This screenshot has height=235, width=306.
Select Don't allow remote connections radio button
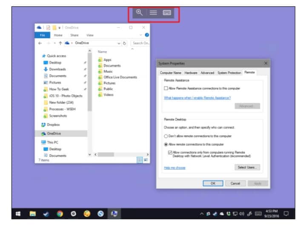[x=166, y=136]
